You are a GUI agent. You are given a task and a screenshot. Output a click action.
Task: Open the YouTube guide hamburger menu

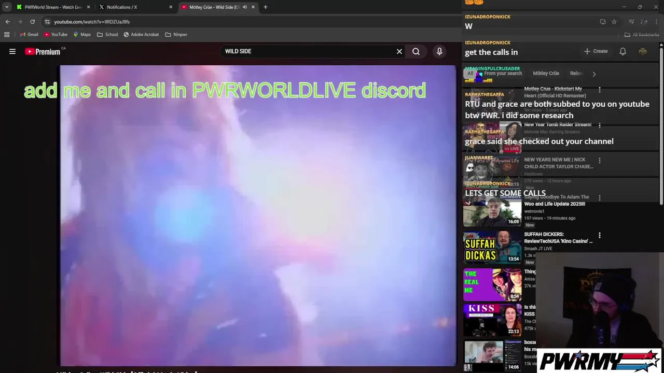12,51
